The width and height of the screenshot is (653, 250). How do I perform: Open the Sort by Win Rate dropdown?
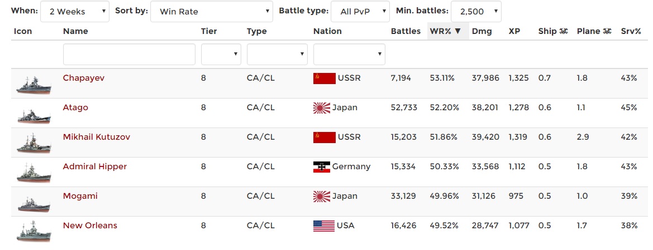click(211, 11)
